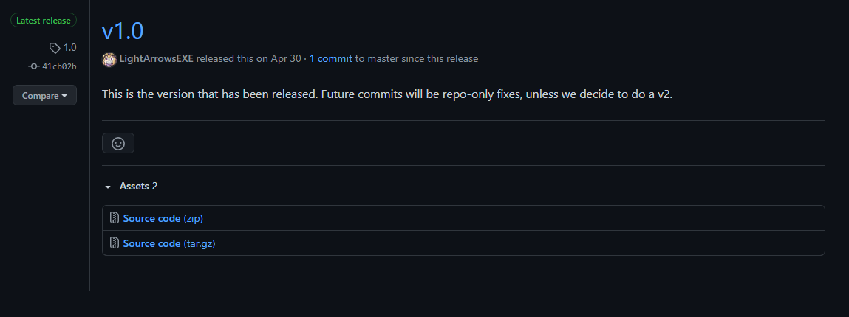Download Source code (zip)
849x317 pixels.
click(163, 218)
